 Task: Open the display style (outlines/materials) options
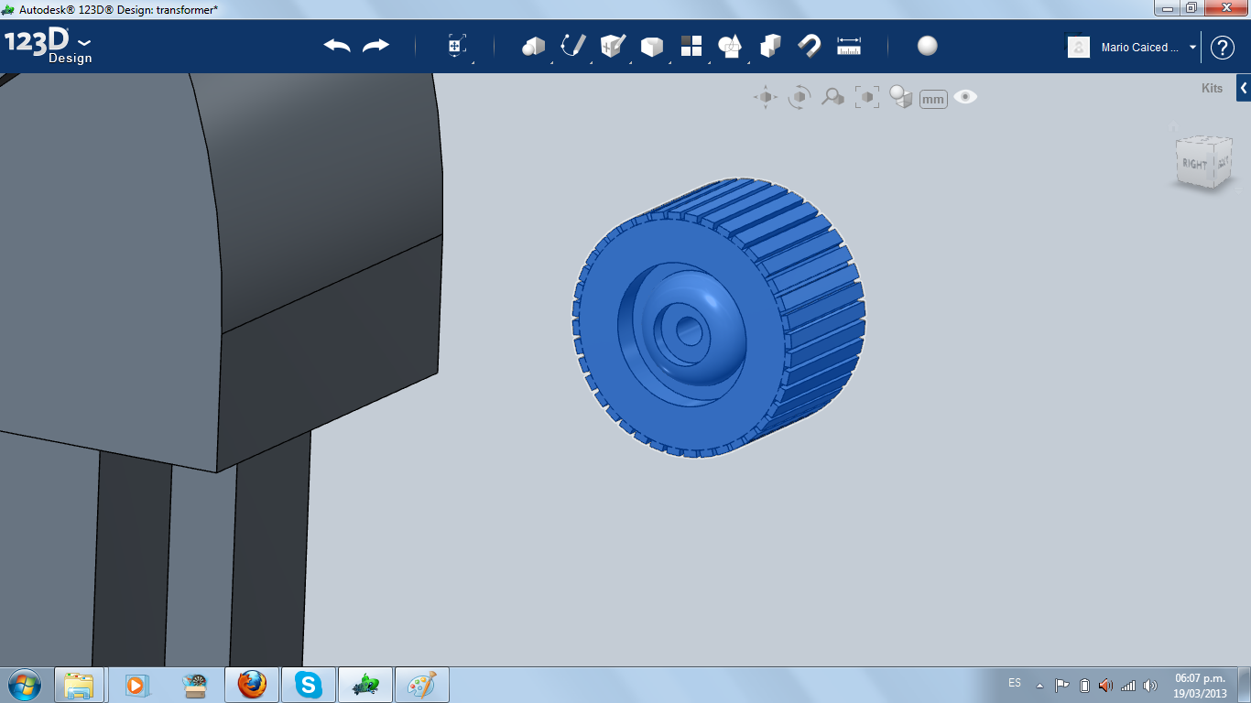pyautogui.click(x=901, y=97)
